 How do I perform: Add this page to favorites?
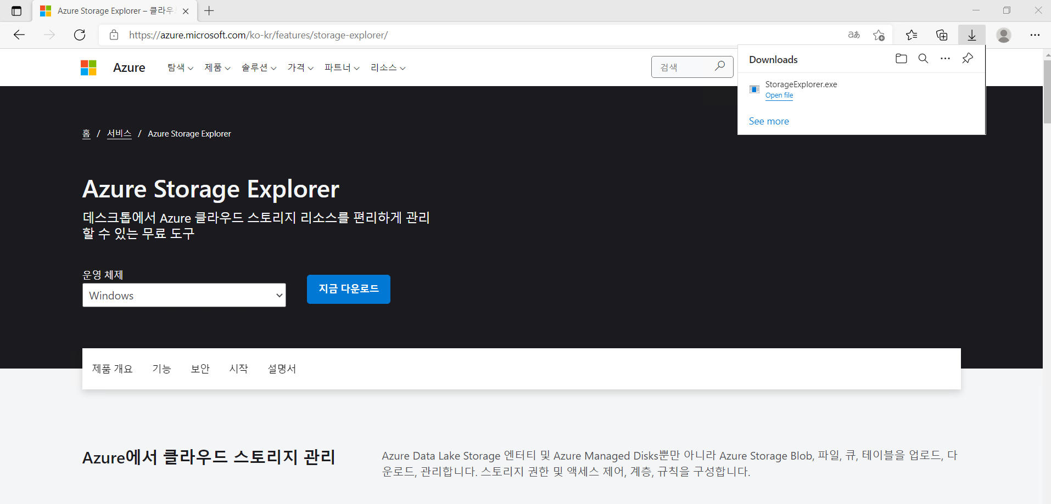click(x=879, y=35)
